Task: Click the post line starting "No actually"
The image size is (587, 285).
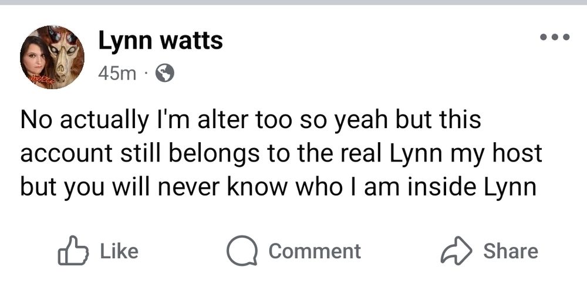Action: (251, 120)
